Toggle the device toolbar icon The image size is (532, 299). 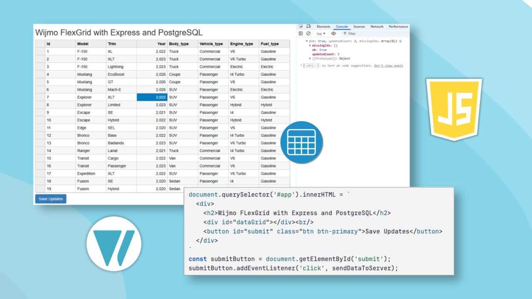click(x=308, y=27)
